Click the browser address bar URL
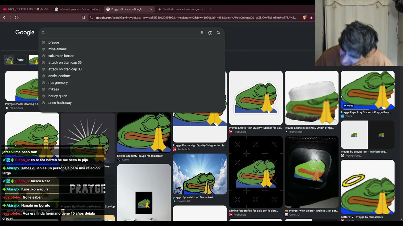 pos(196,18)
